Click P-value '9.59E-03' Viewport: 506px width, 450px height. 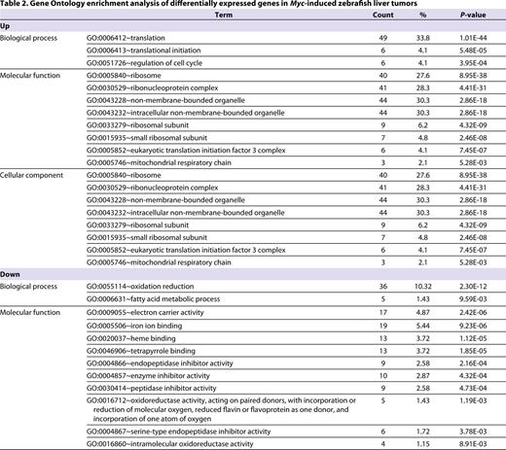click(x=473, y=299)
